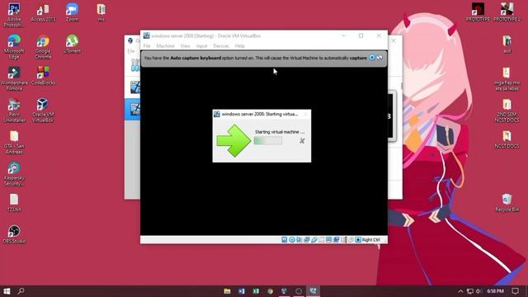
Task: Click the audio status icon
Action: click(299, 240)
